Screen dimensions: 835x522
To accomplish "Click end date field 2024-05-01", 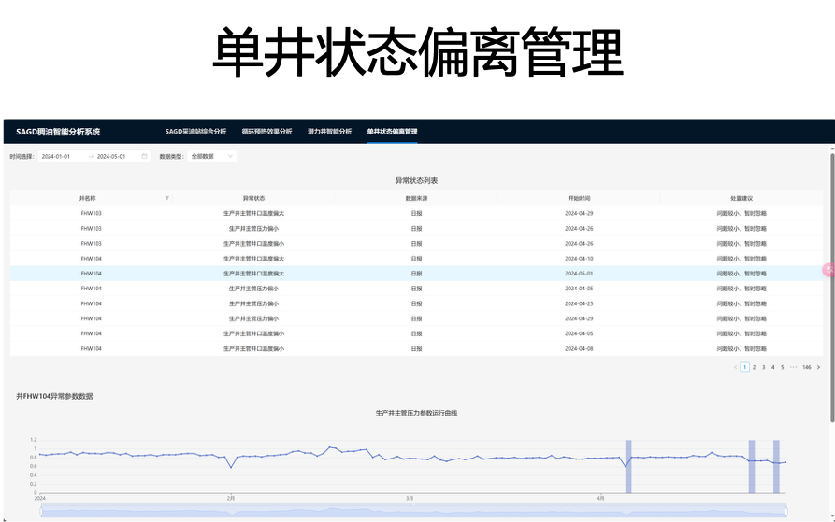I will pyautogui.click(x=112, y=156).
